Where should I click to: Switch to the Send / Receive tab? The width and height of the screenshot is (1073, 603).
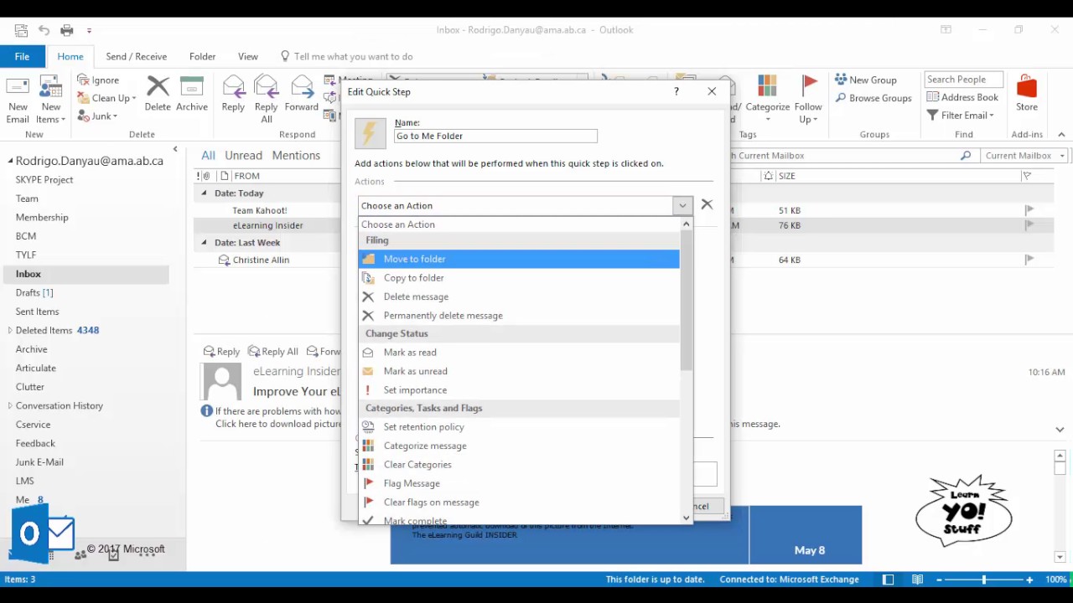[136, 56]
